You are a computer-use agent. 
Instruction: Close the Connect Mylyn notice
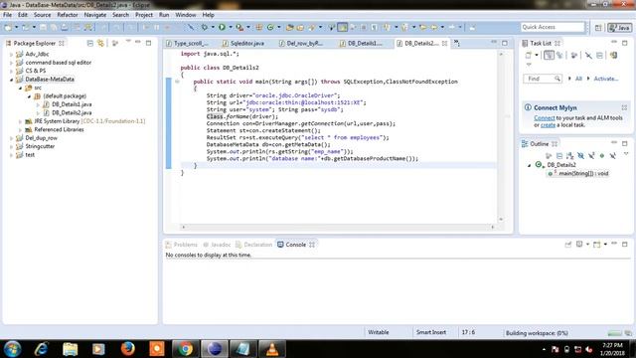[x=624, y=107]
